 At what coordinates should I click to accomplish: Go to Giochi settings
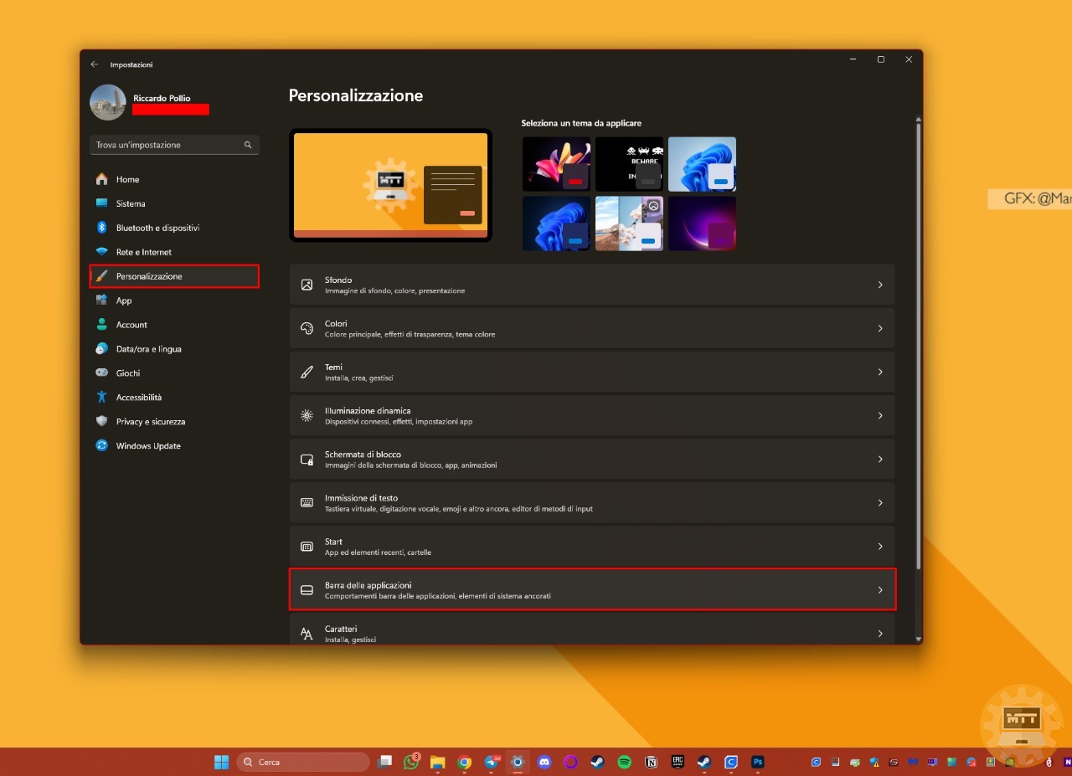coord(128,373)
